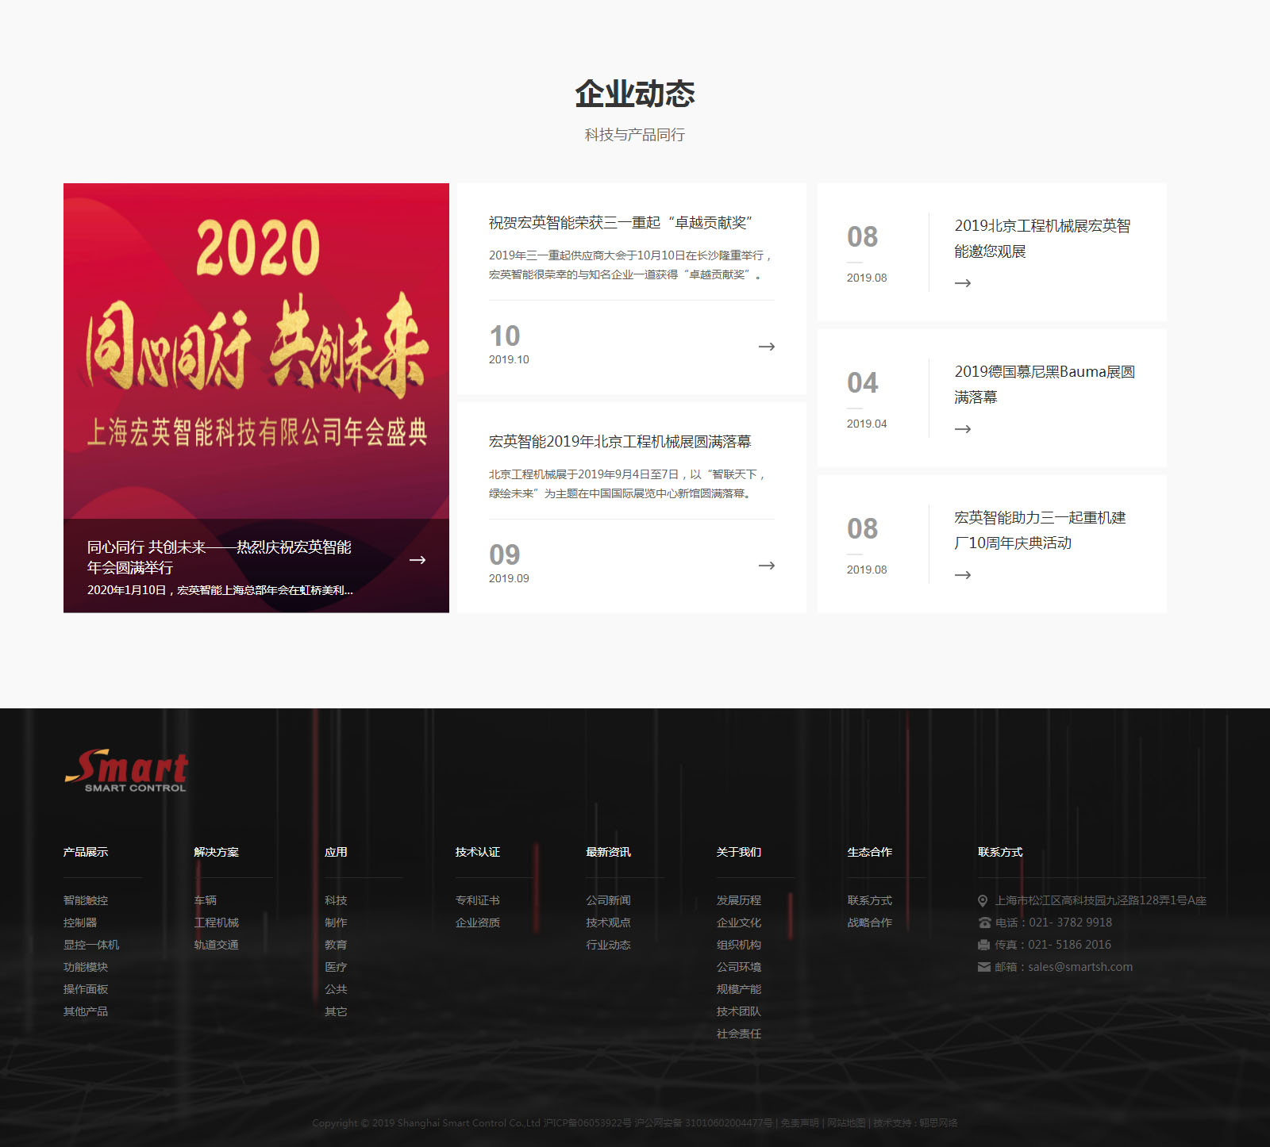This screenshot has height=1147, width=1270.
Task: Click the arrow under 2019北京工程机械展宏英智能邀您观展
Action: coord(963,283)
